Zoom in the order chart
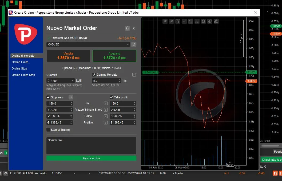 click(x=171, y=21)
